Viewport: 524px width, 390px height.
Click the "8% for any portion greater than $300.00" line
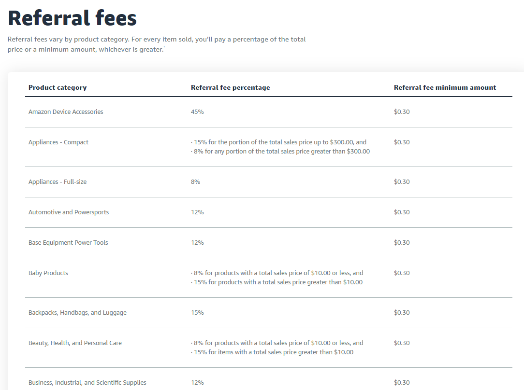point(280,151)
